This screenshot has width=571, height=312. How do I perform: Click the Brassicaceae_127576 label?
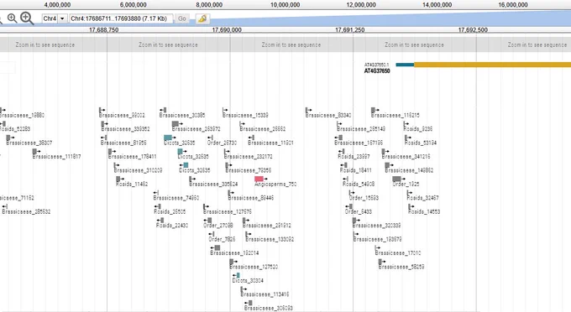click(228, 211)
